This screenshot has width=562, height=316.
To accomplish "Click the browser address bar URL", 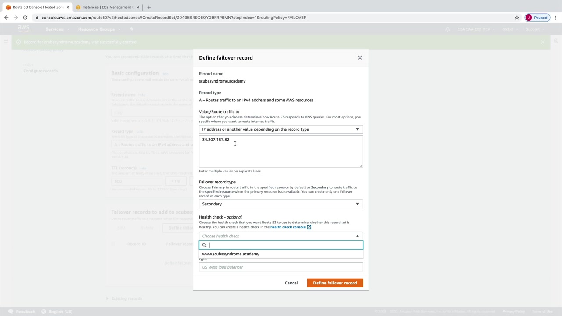I will [174, 18].
